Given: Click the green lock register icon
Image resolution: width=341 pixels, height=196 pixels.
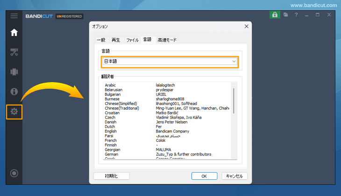Looking at the screenshot, I should point(275,15).
